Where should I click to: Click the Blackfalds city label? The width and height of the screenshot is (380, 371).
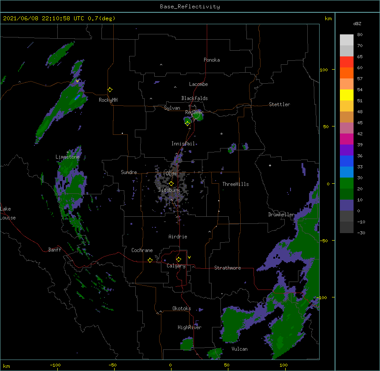[x=194, y=98]
